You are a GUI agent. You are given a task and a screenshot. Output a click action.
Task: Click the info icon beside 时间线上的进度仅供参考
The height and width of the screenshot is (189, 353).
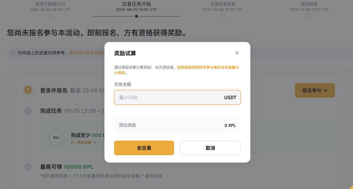(13, 53)
